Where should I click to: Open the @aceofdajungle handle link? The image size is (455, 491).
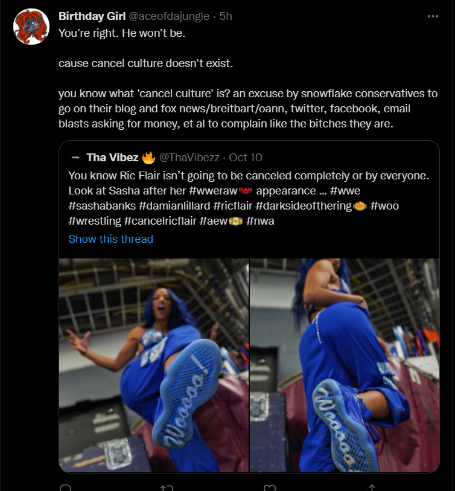click(x=169, y=16)
